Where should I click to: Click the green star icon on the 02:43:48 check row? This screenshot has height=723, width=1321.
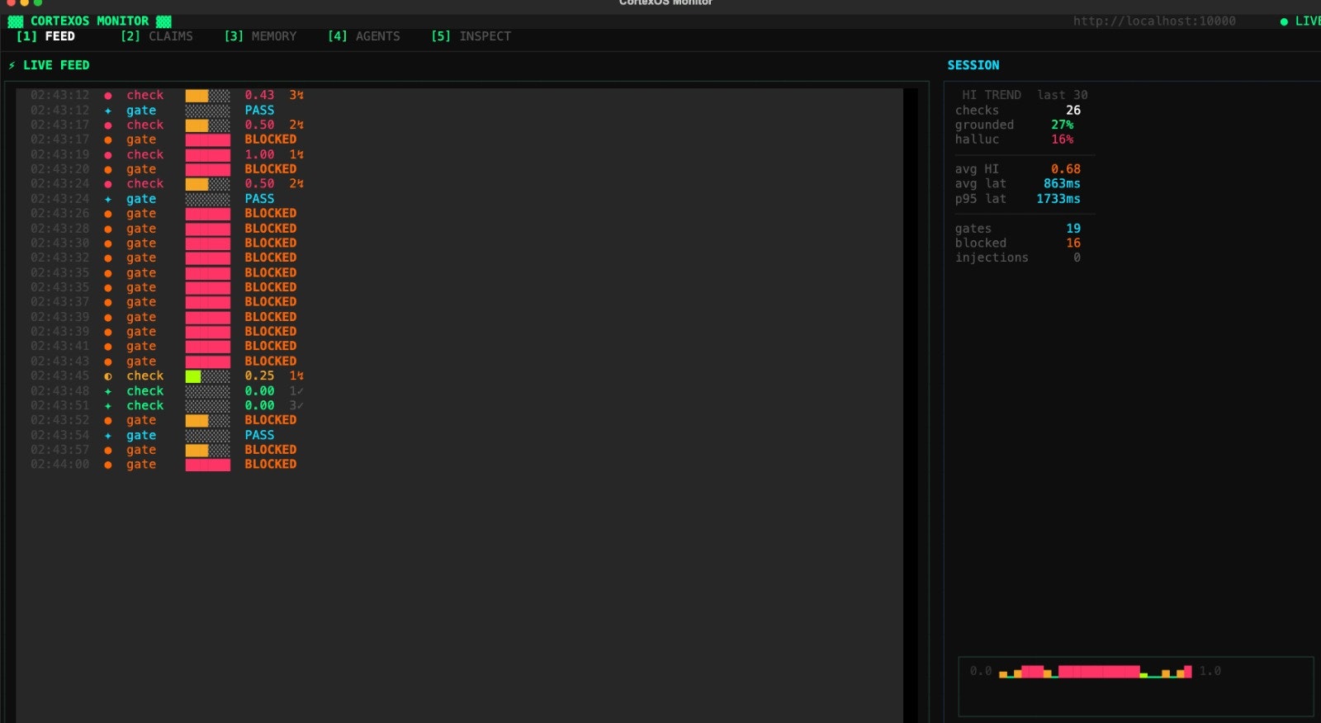108,391
